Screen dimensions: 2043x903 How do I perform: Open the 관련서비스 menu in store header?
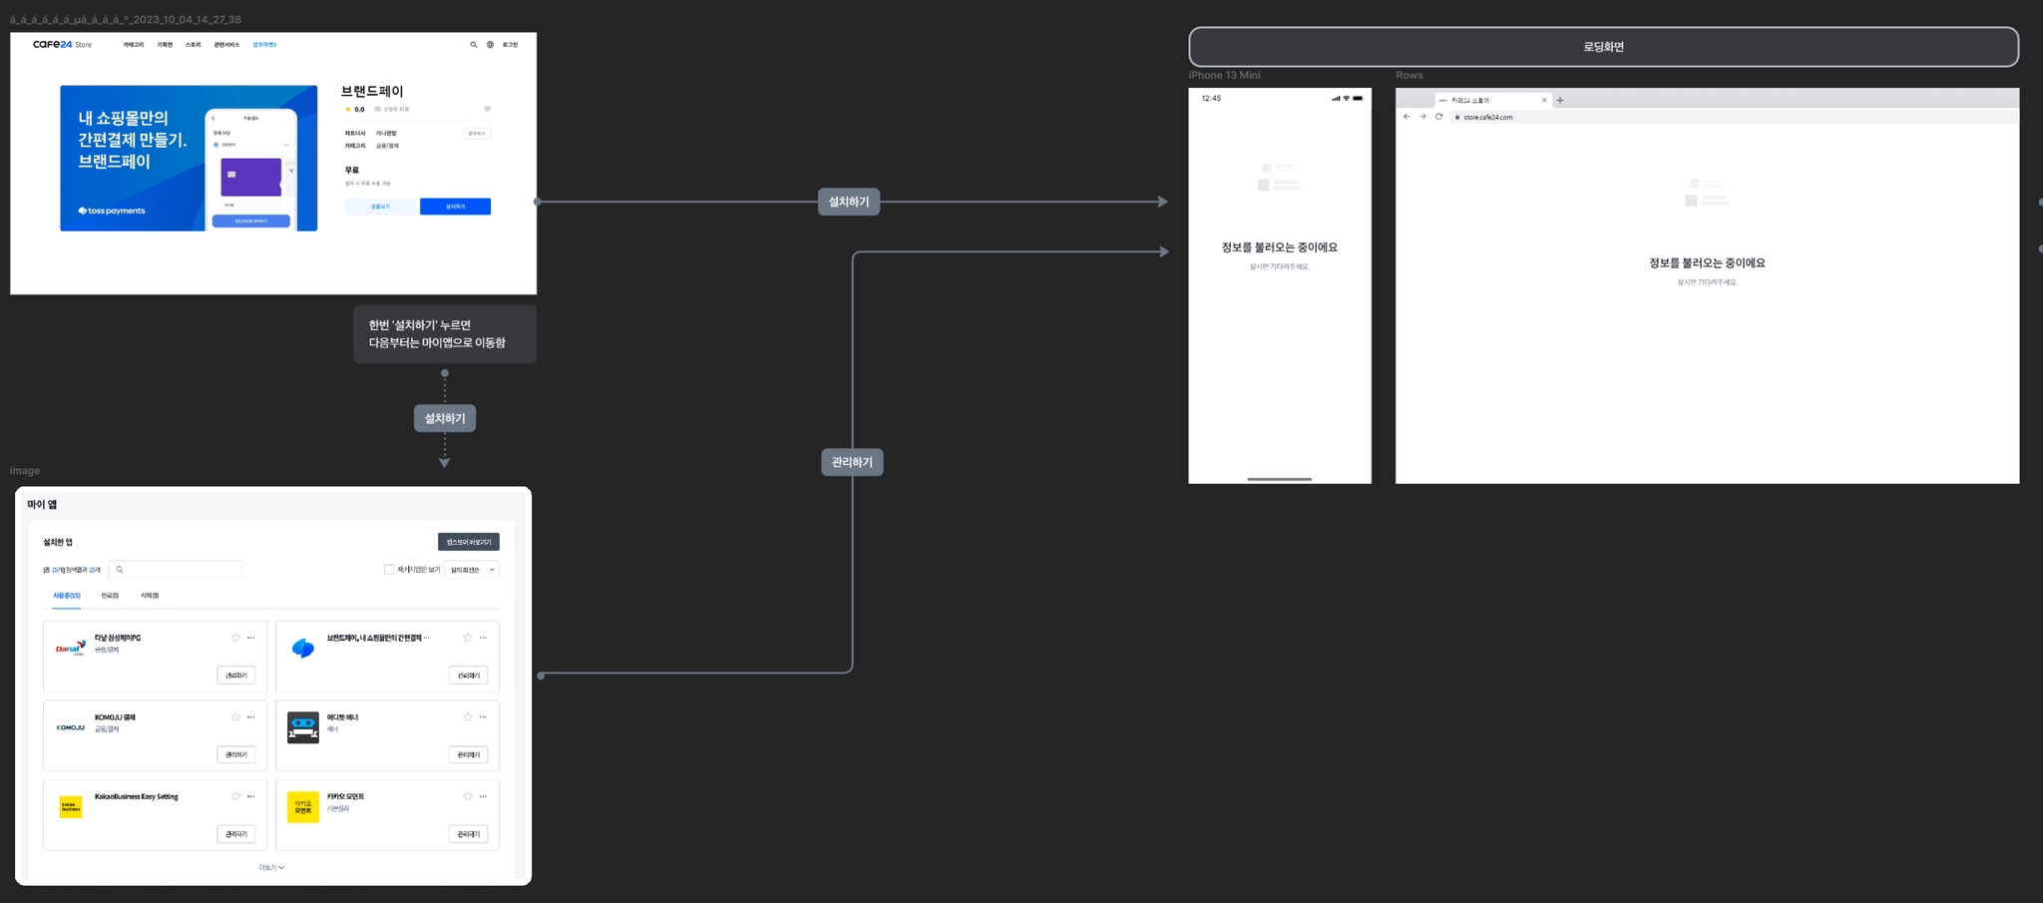point(226,45)
